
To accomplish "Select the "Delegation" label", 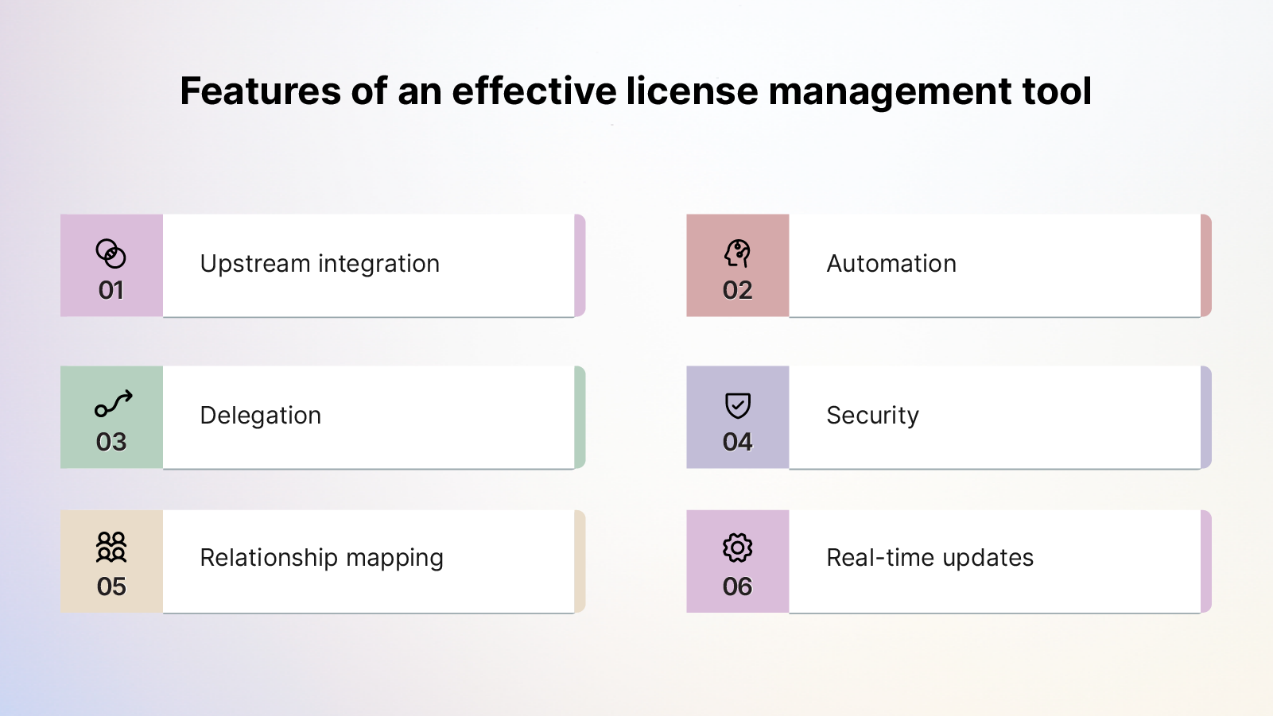I will 261,416.
